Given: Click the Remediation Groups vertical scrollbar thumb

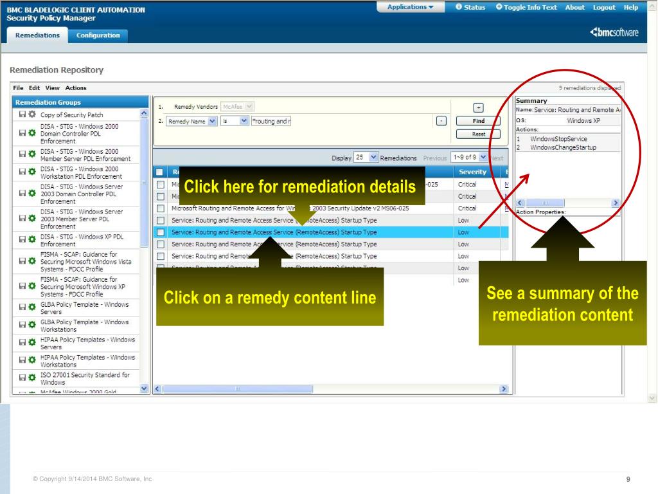Looking at the screenshot, I should [144, 182].
